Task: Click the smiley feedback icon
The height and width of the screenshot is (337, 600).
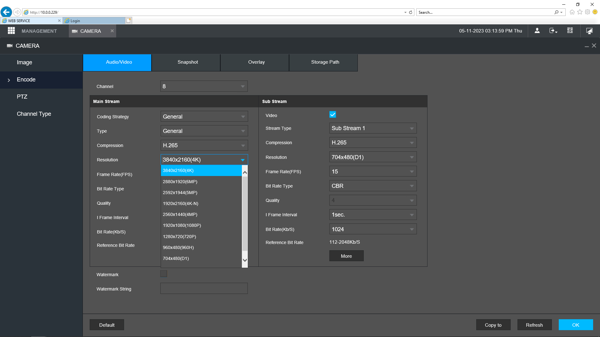Action: pyautogui.click(x=595, y=12)
